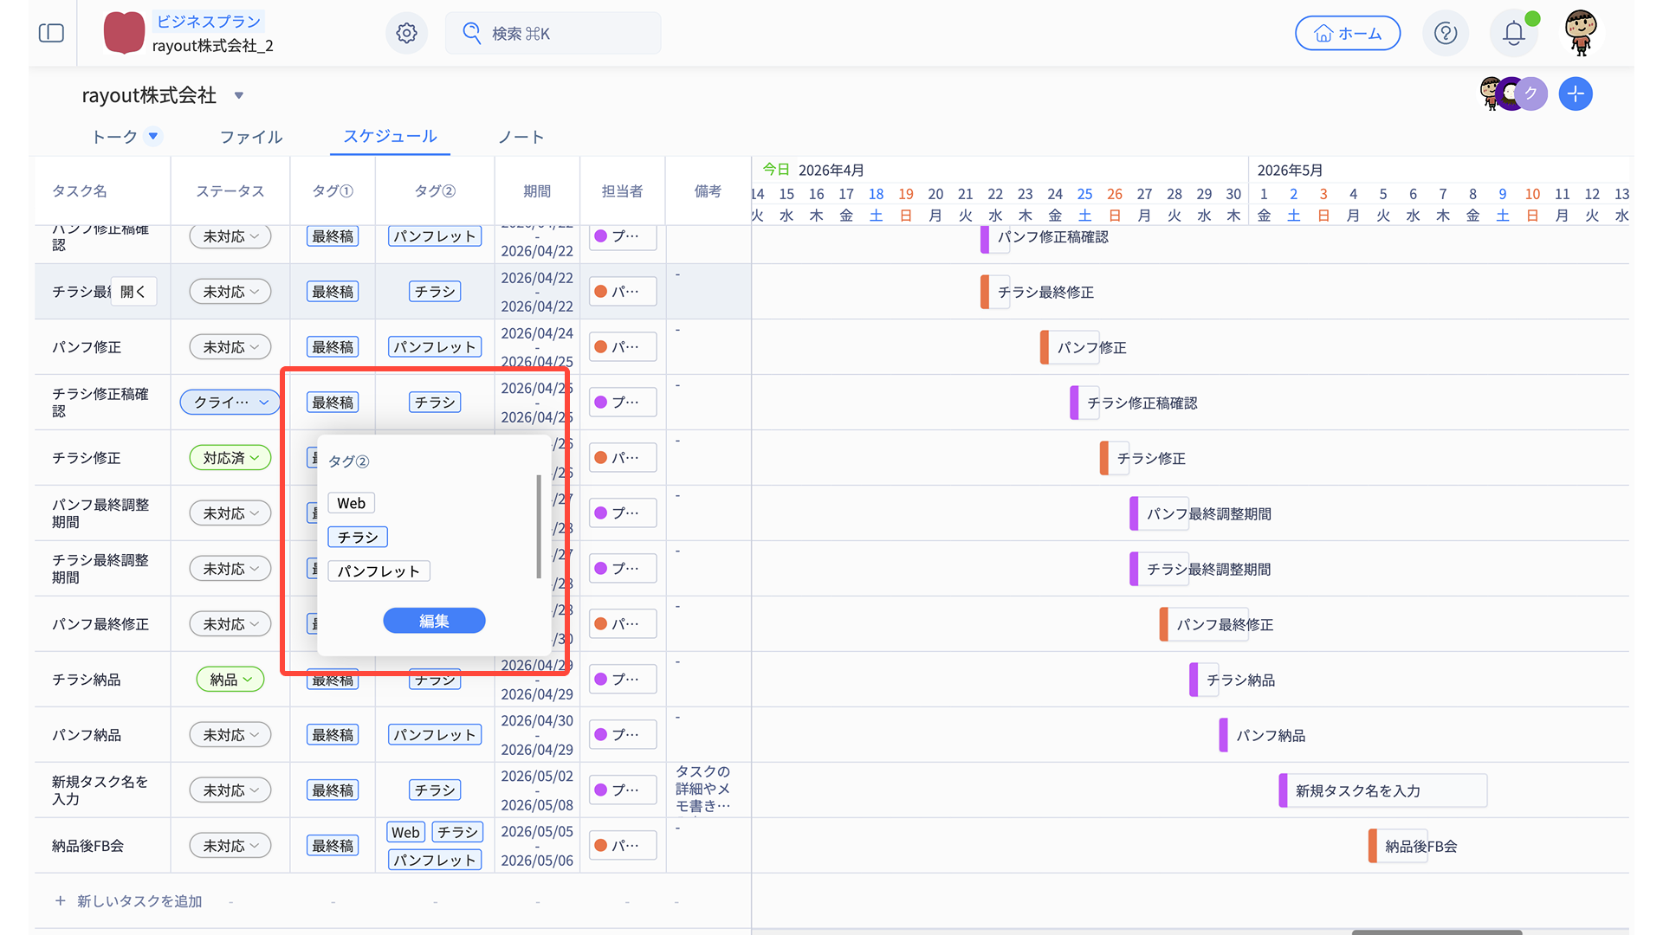Switch to the ファイル tab
This screenshot has height=935, width=1663.
click(251, 137)
